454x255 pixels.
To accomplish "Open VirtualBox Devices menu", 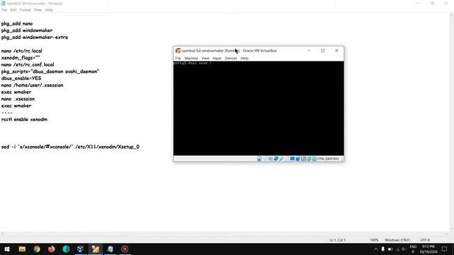I will [x=231, y=58].
